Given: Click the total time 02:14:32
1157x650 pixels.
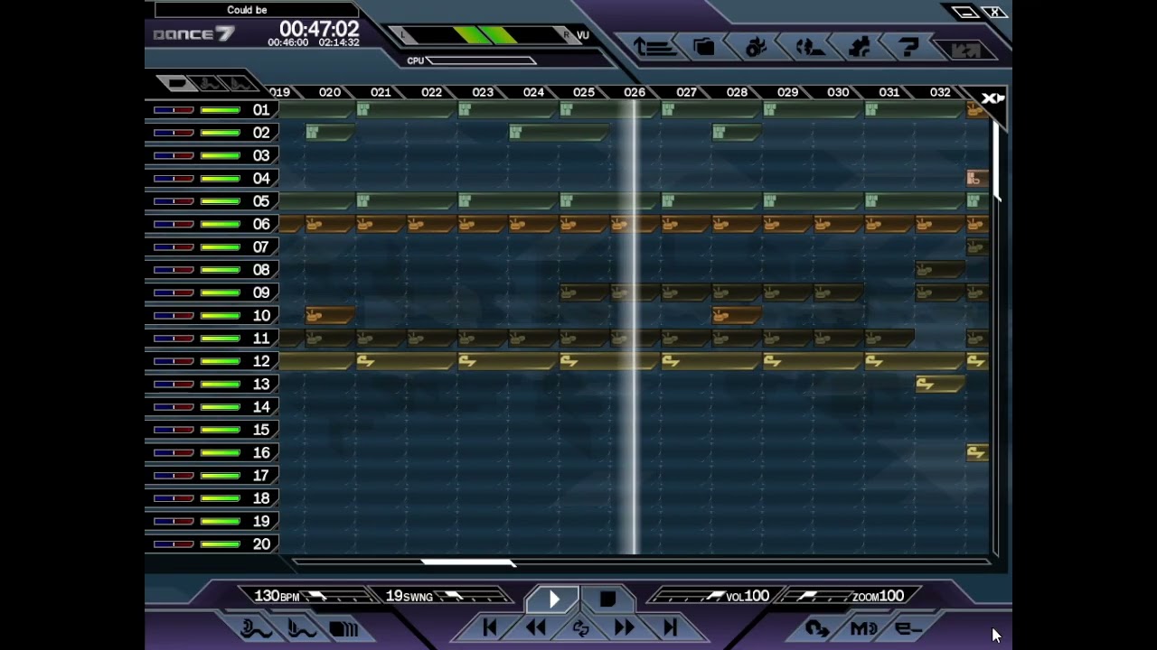Looking at the screenshot, I should pyautogui.click(x=338, y=42).
